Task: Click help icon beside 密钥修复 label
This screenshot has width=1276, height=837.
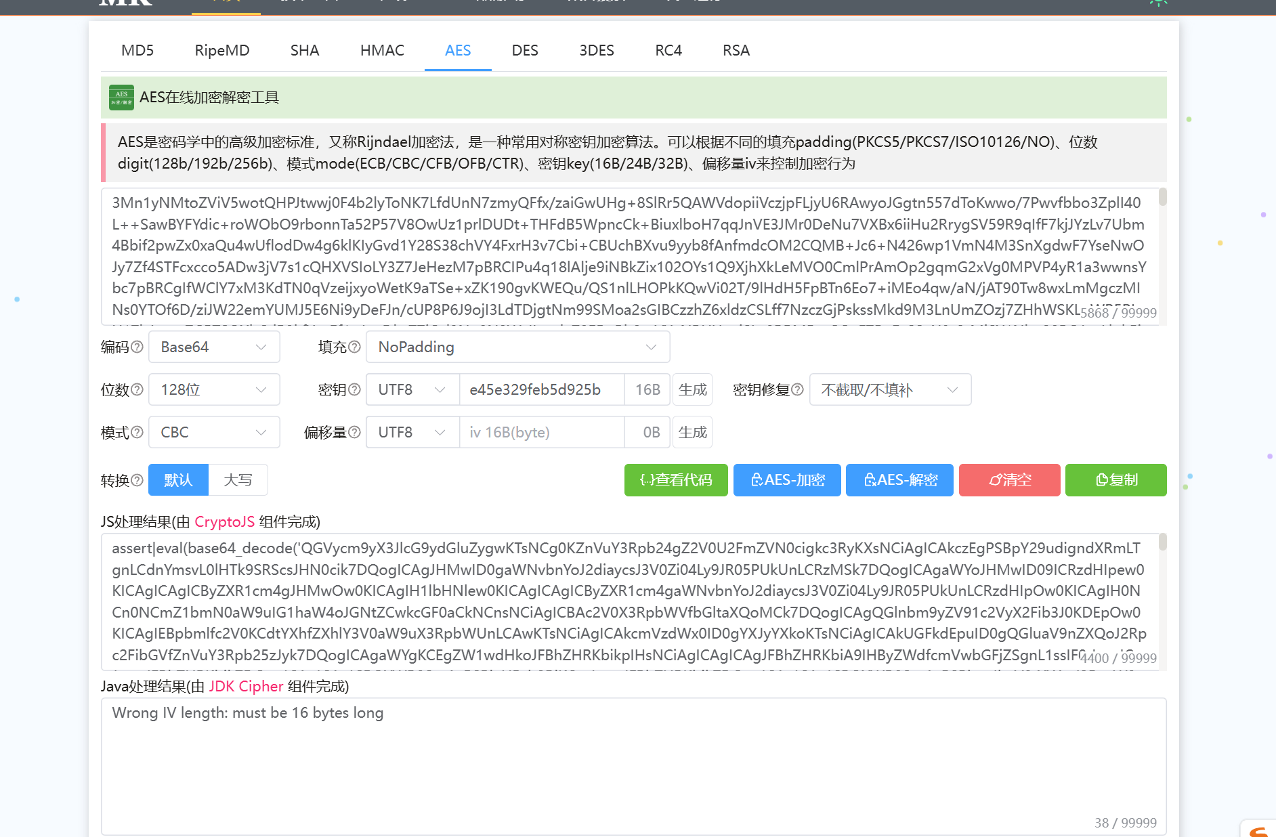Action: click(x=797, y=389)
